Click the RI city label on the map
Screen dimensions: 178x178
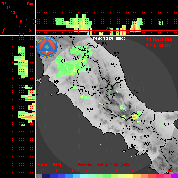(x=99, y=93)
